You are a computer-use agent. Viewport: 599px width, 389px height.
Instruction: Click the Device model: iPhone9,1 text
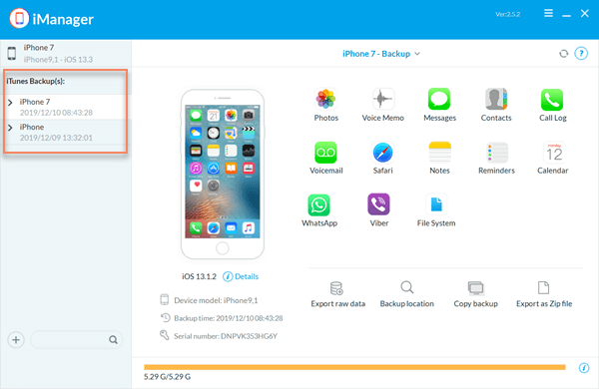click(216, 300)
